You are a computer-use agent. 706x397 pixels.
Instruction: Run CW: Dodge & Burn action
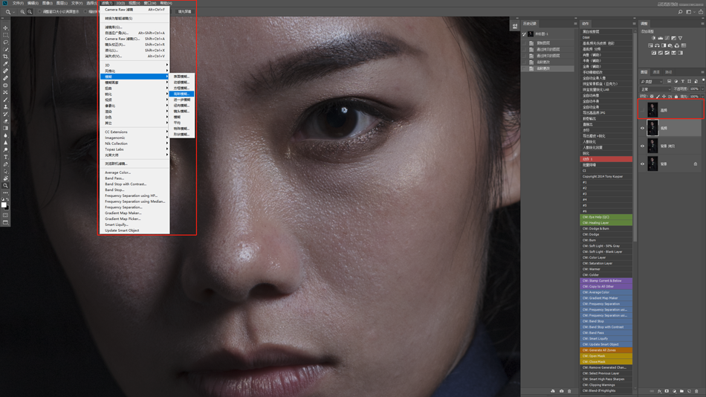606,228
